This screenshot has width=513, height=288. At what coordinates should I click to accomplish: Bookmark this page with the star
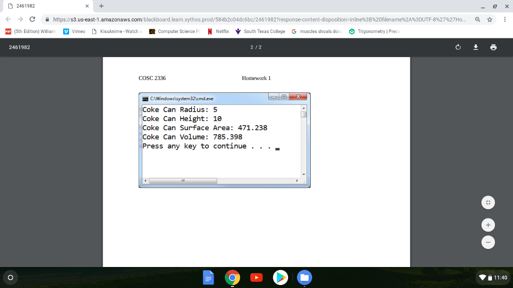point(490,19)
